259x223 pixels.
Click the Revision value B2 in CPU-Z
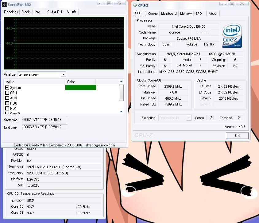coord(235,66)
